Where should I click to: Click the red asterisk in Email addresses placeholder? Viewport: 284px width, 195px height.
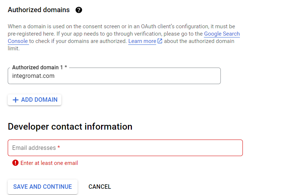[x=59, y=148]
